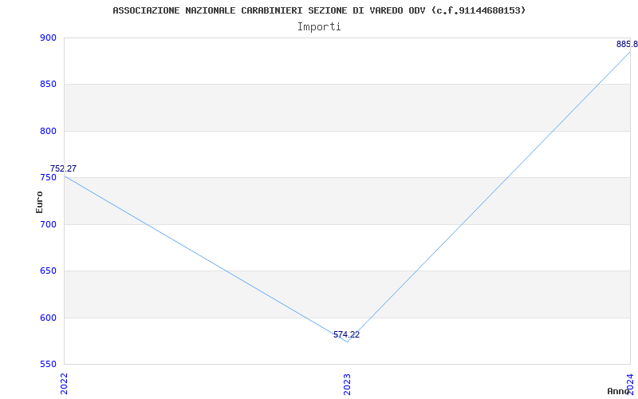The image size is (638, 399).
Task: Click the 550 y-axis tick label
Action: 48,364
